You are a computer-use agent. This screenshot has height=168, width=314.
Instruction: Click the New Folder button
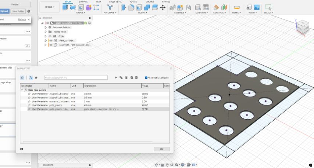[18, 11]
